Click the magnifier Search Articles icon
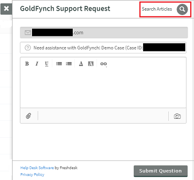The image size is (194, 180). click(x=182, y=9)
